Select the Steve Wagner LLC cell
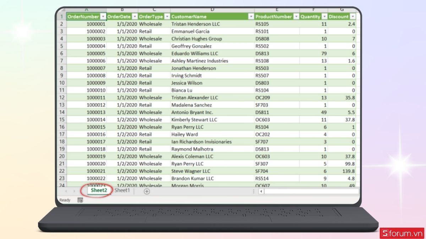 212,171
